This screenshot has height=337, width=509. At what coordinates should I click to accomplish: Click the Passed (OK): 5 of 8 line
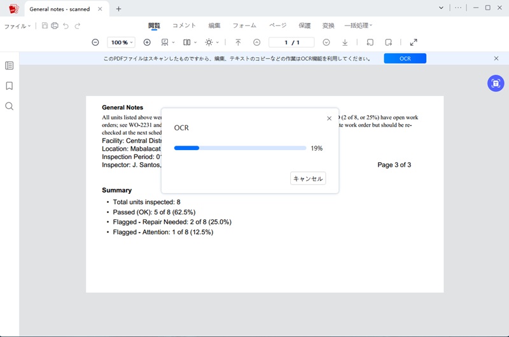point(154,212)
